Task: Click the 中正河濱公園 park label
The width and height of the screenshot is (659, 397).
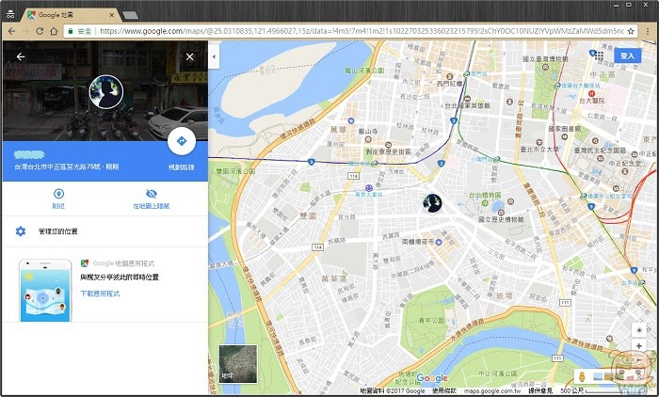Action: pyautogui.click(x=498, y=373)
